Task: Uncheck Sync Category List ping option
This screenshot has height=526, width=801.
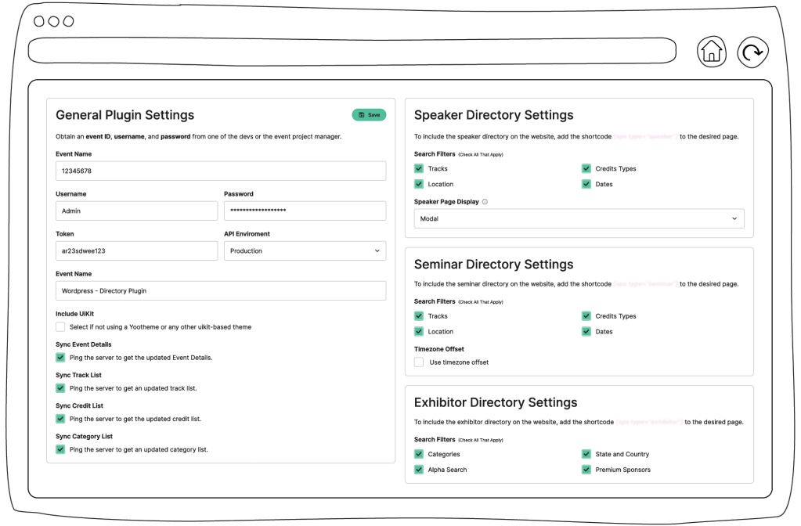Action: click(x=60, y=449)
